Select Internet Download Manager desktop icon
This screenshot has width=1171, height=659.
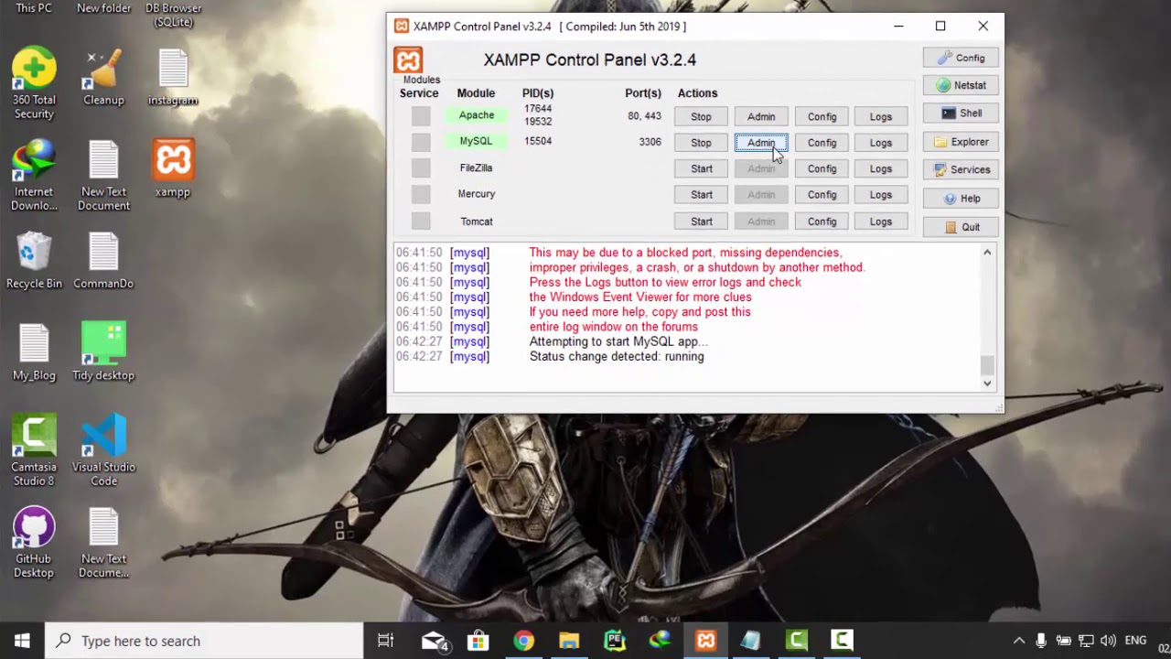coord(34,176)
